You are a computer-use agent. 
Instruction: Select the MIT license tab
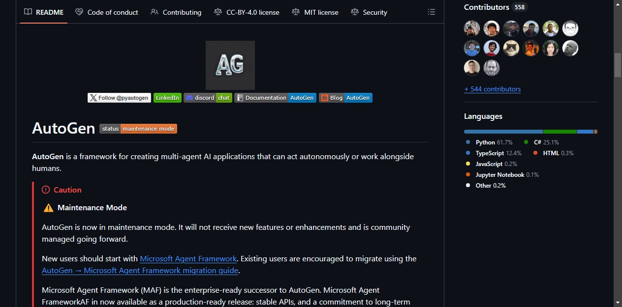click(x=315, y=12)
